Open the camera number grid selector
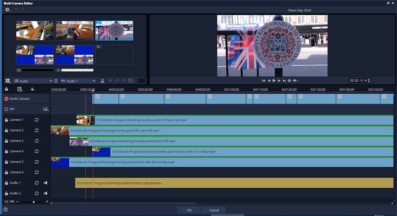The height and width of the screenshot is (216, 397). click(8, 81)
